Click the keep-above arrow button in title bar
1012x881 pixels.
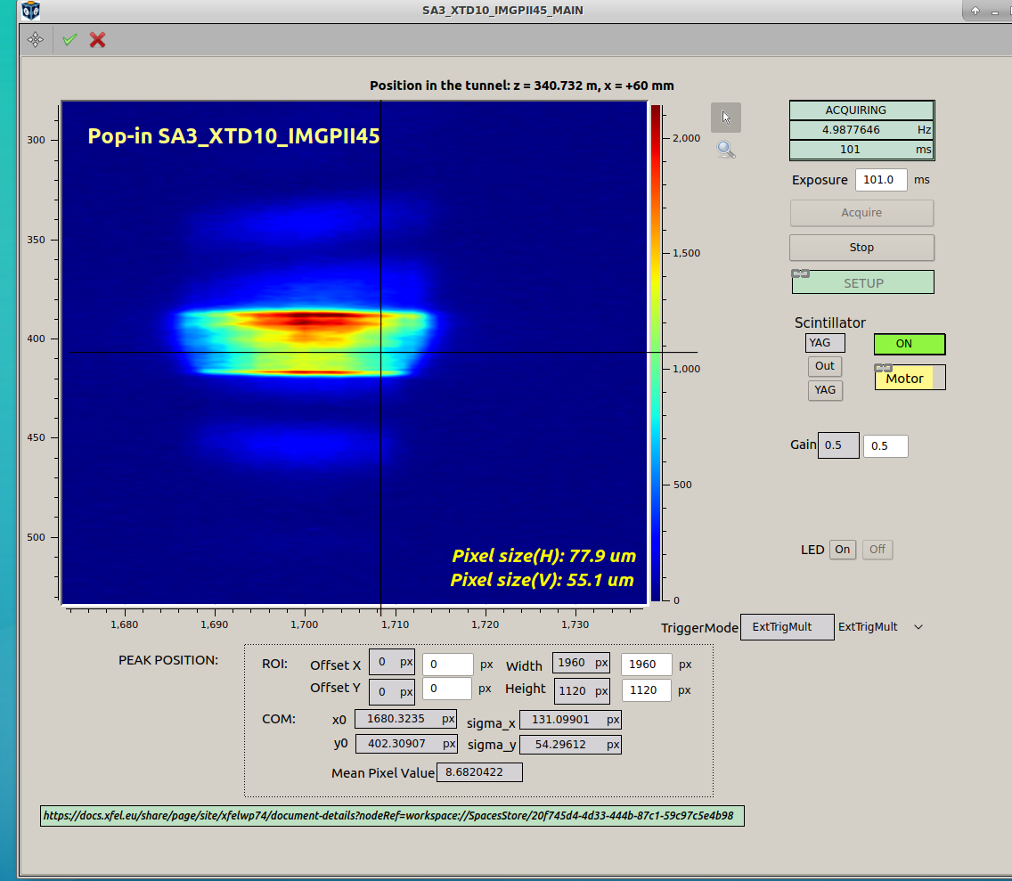pyautogui.click(x=975, y=11)
